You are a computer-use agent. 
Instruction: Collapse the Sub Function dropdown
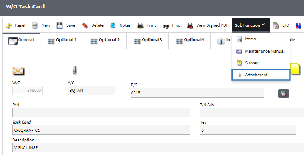[251, 25]
